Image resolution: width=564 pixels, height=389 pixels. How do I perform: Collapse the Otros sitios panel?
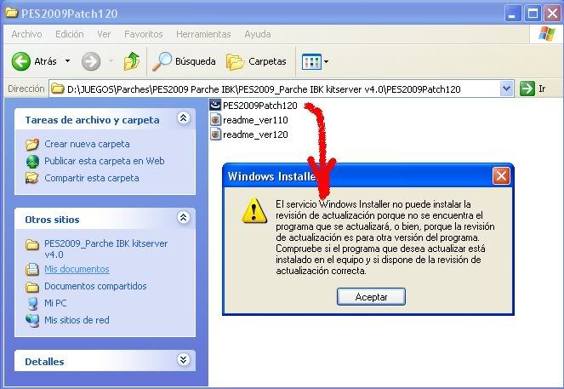184,217
